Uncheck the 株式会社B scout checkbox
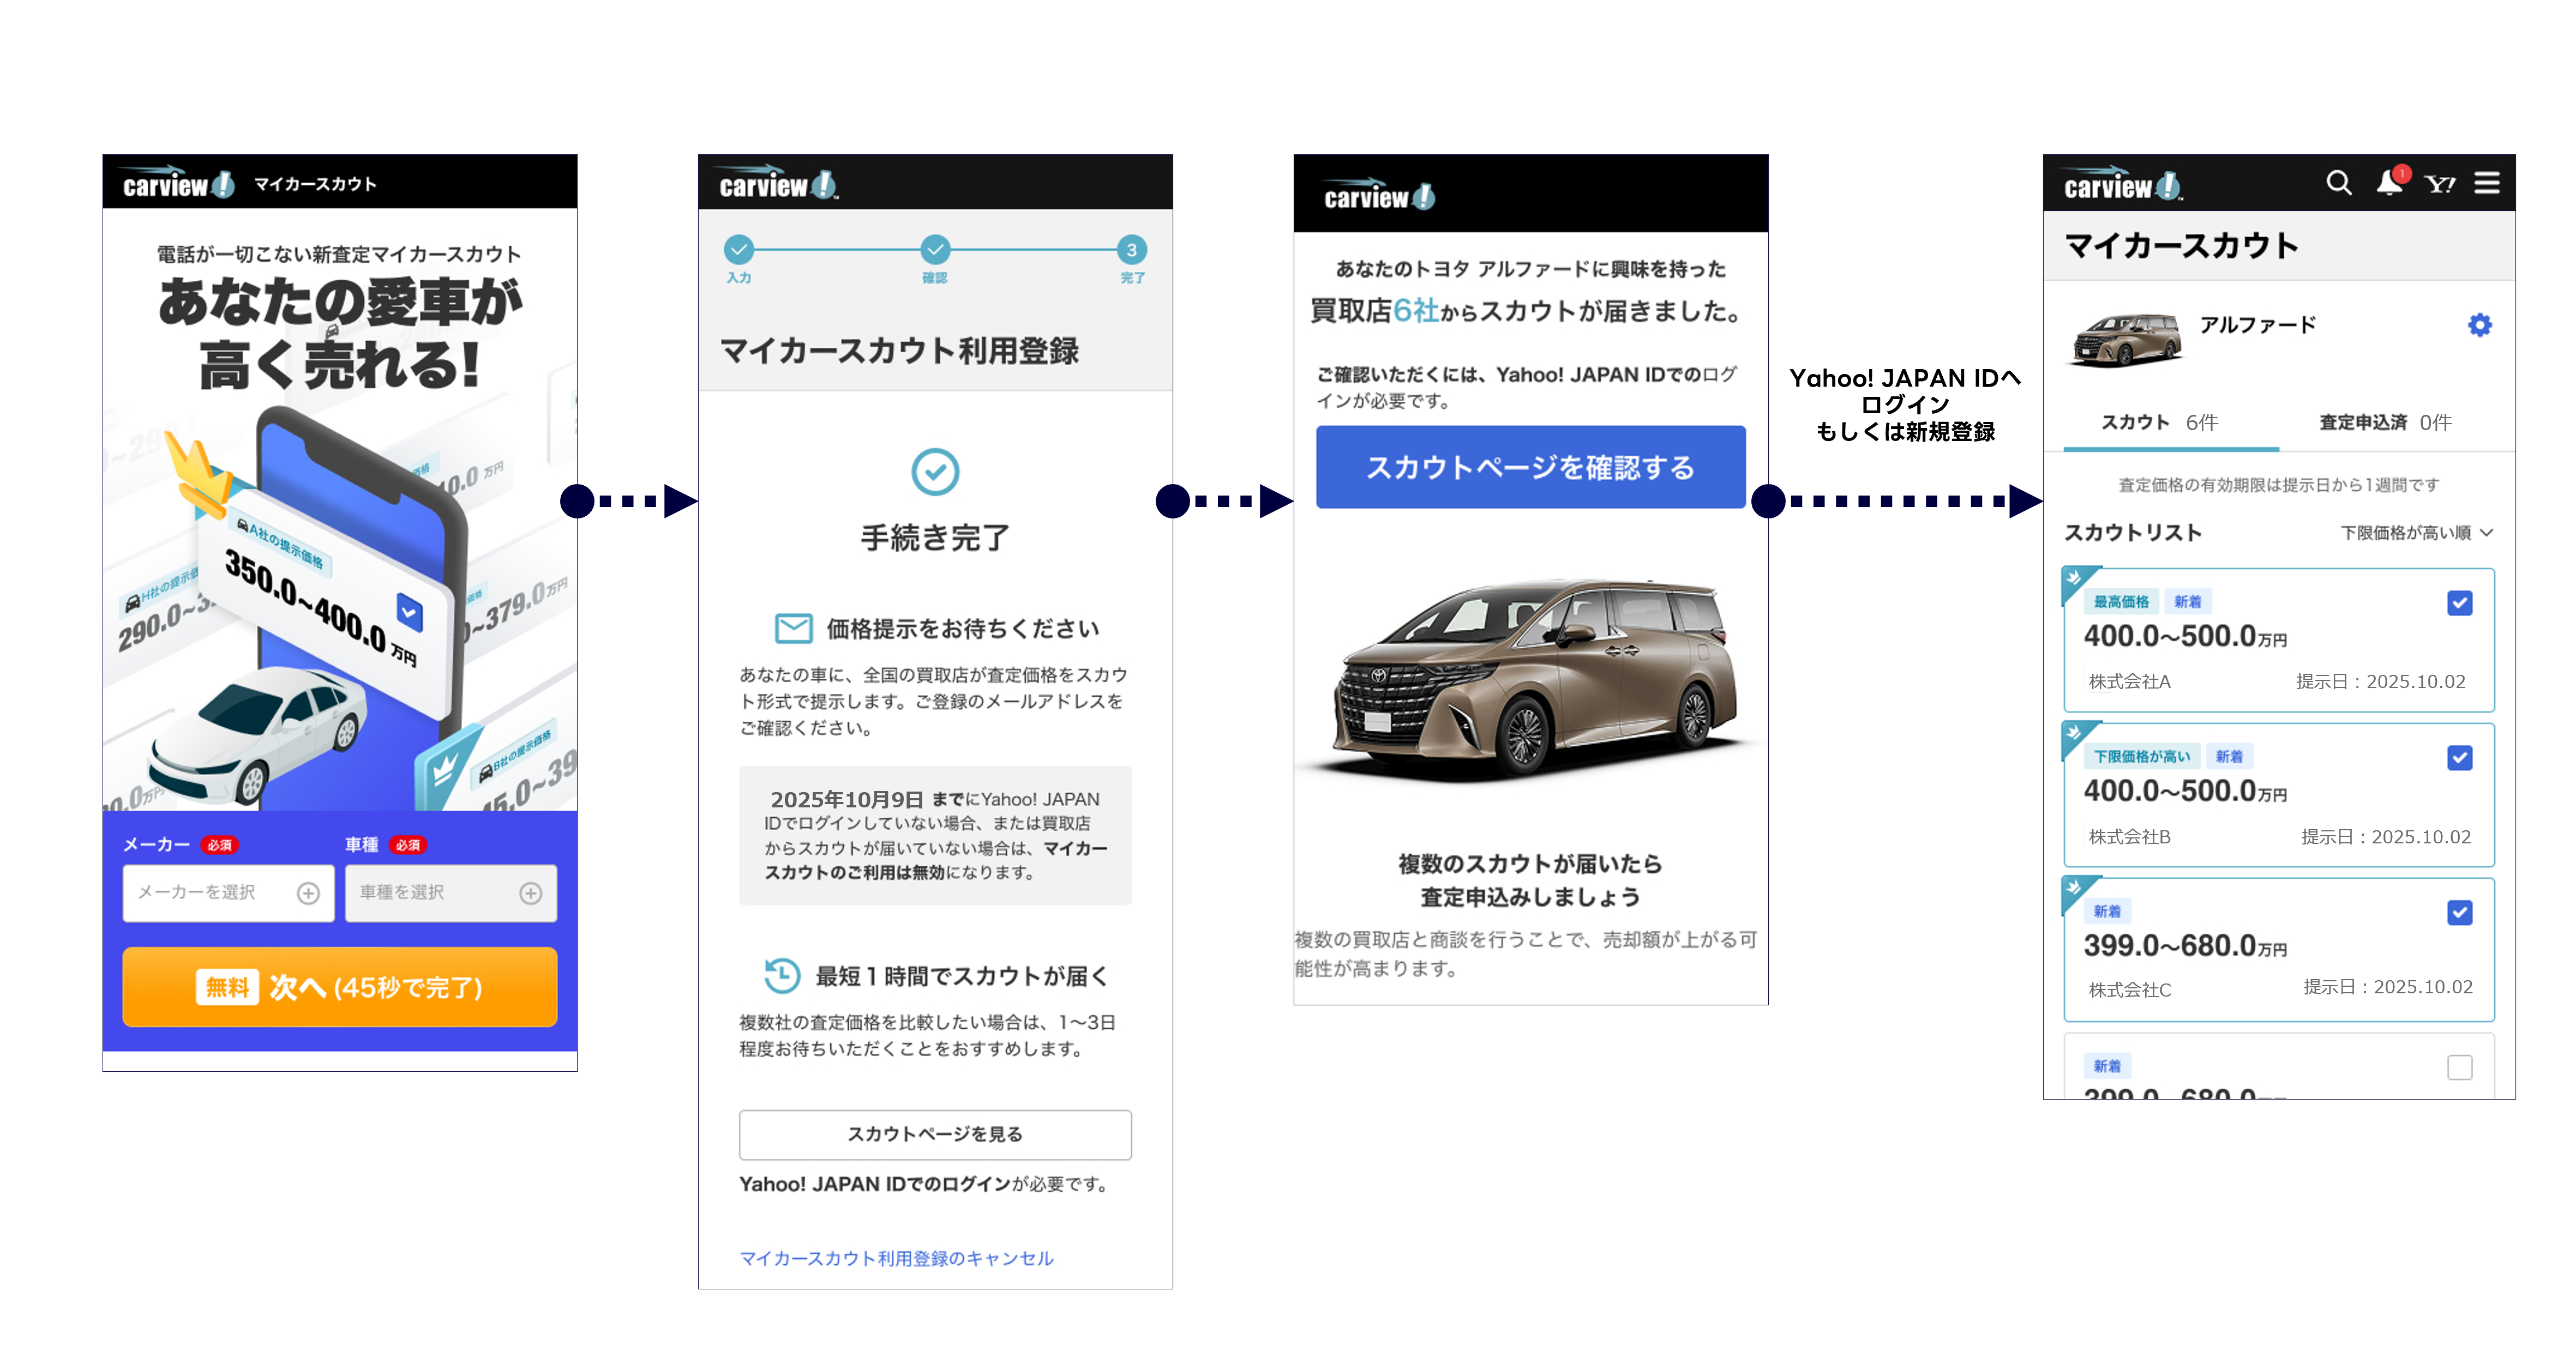 [x=2459, y=757]
